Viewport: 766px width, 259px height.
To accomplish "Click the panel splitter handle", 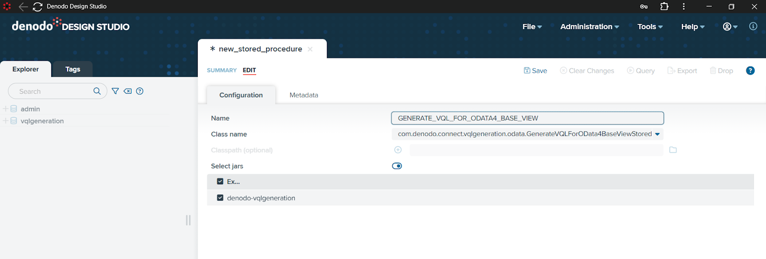I will 188,220.
